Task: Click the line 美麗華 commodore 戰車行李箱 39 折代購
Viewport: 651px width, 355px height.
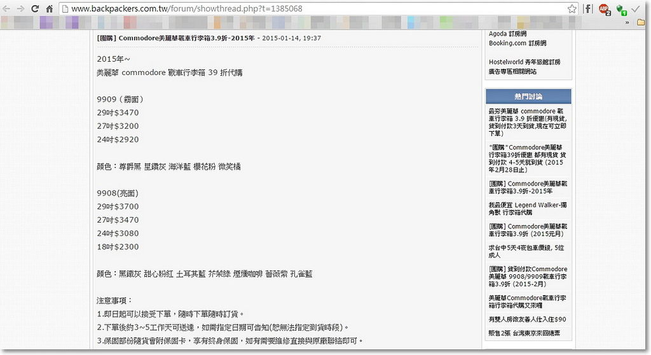Action: (x=169, y=73)
